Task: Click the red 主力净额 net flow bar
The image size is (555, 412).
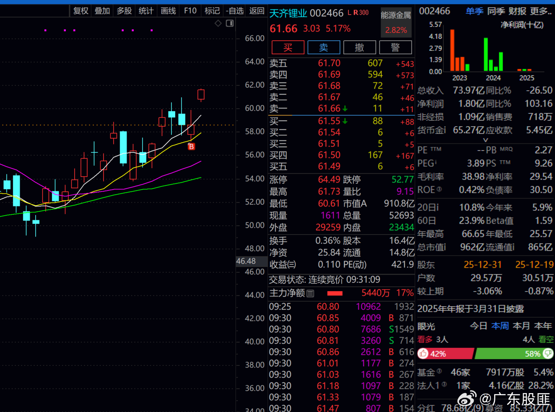Action: (x=335, y=293)
